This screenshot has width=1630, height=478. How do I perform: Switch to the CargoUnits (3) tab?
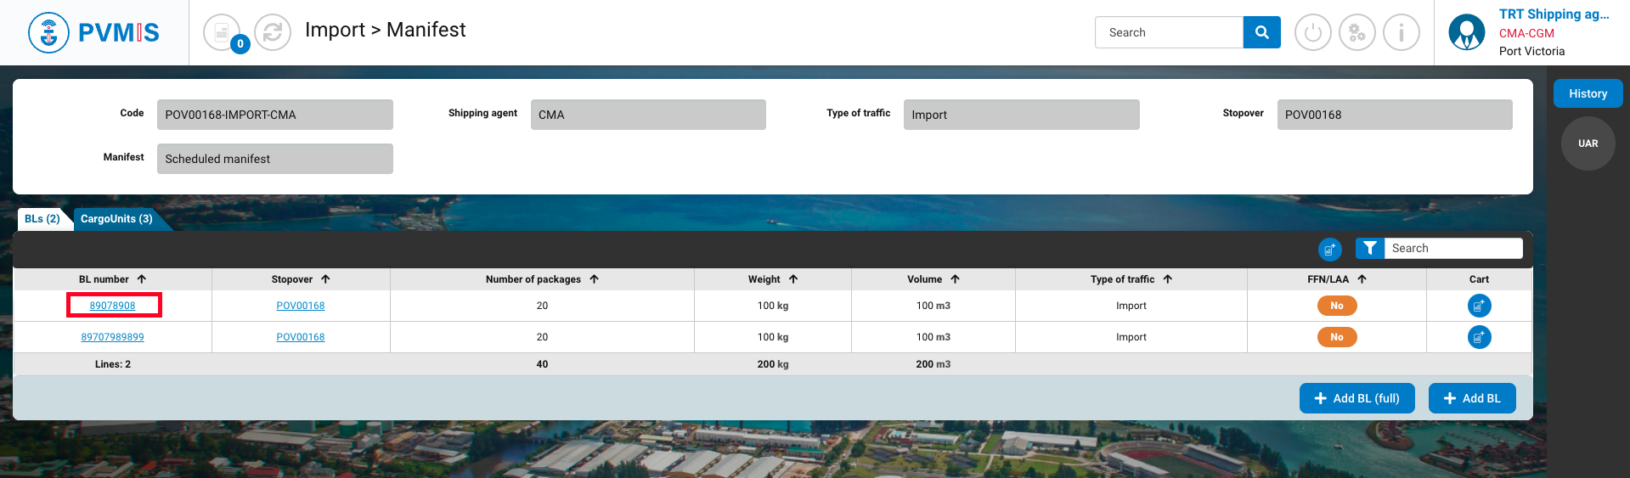(x=116, y=219)
